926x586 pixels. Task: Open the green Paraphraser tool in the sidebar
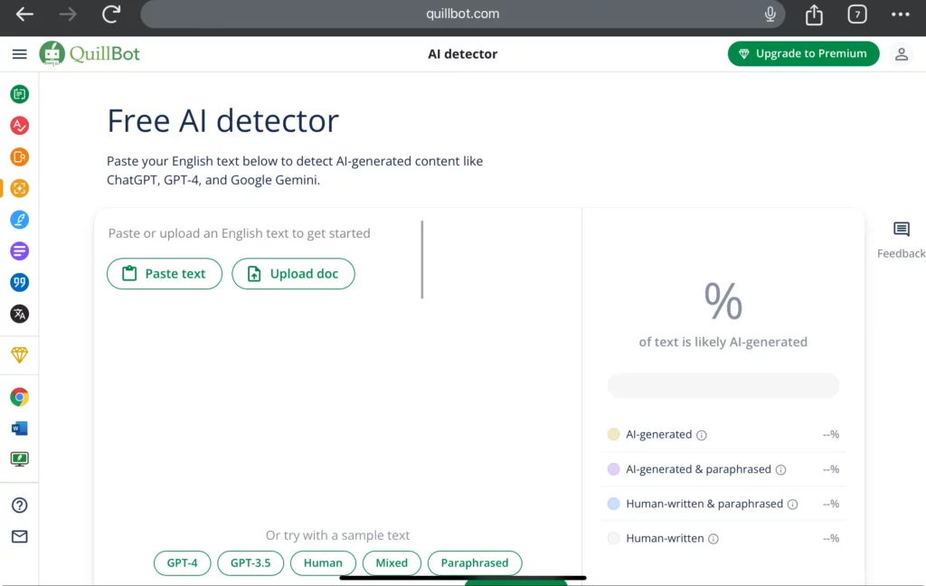click(x=20, y=94)
